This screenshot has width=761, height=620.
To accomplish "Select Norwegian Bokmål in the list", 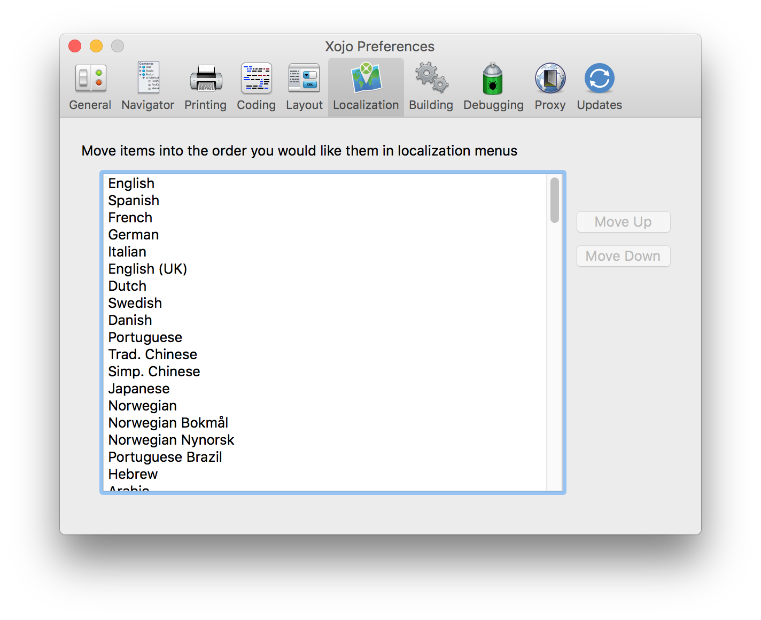I will (x=325, y=423).
